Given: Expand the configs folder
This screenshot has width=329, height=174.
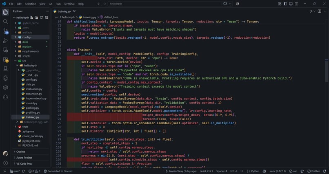Looking at the screenshot, I should (31, 37).
